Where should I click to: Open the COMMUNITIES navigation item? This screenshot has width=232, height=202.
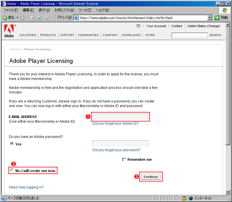click(88, 35)
